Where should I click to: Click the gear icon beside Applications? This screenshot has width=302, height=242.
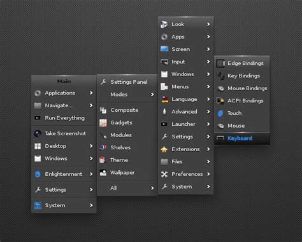tap(38, 93)
